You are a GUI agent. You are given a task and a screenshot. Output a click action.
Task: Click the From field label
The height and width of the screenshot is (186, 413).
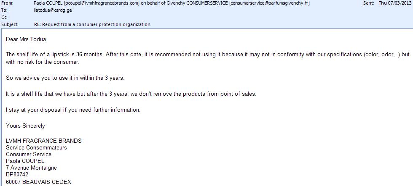pos(7,3)
